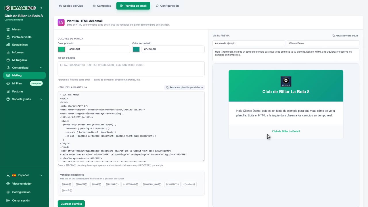Click the Facturas receipt icon
The image size is (368, 207).
click(x=8, y=91)
